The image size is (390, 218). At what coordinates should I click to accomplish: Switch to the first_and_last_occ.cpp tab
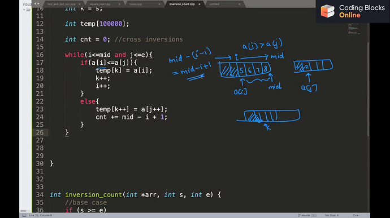click(61, 4)
